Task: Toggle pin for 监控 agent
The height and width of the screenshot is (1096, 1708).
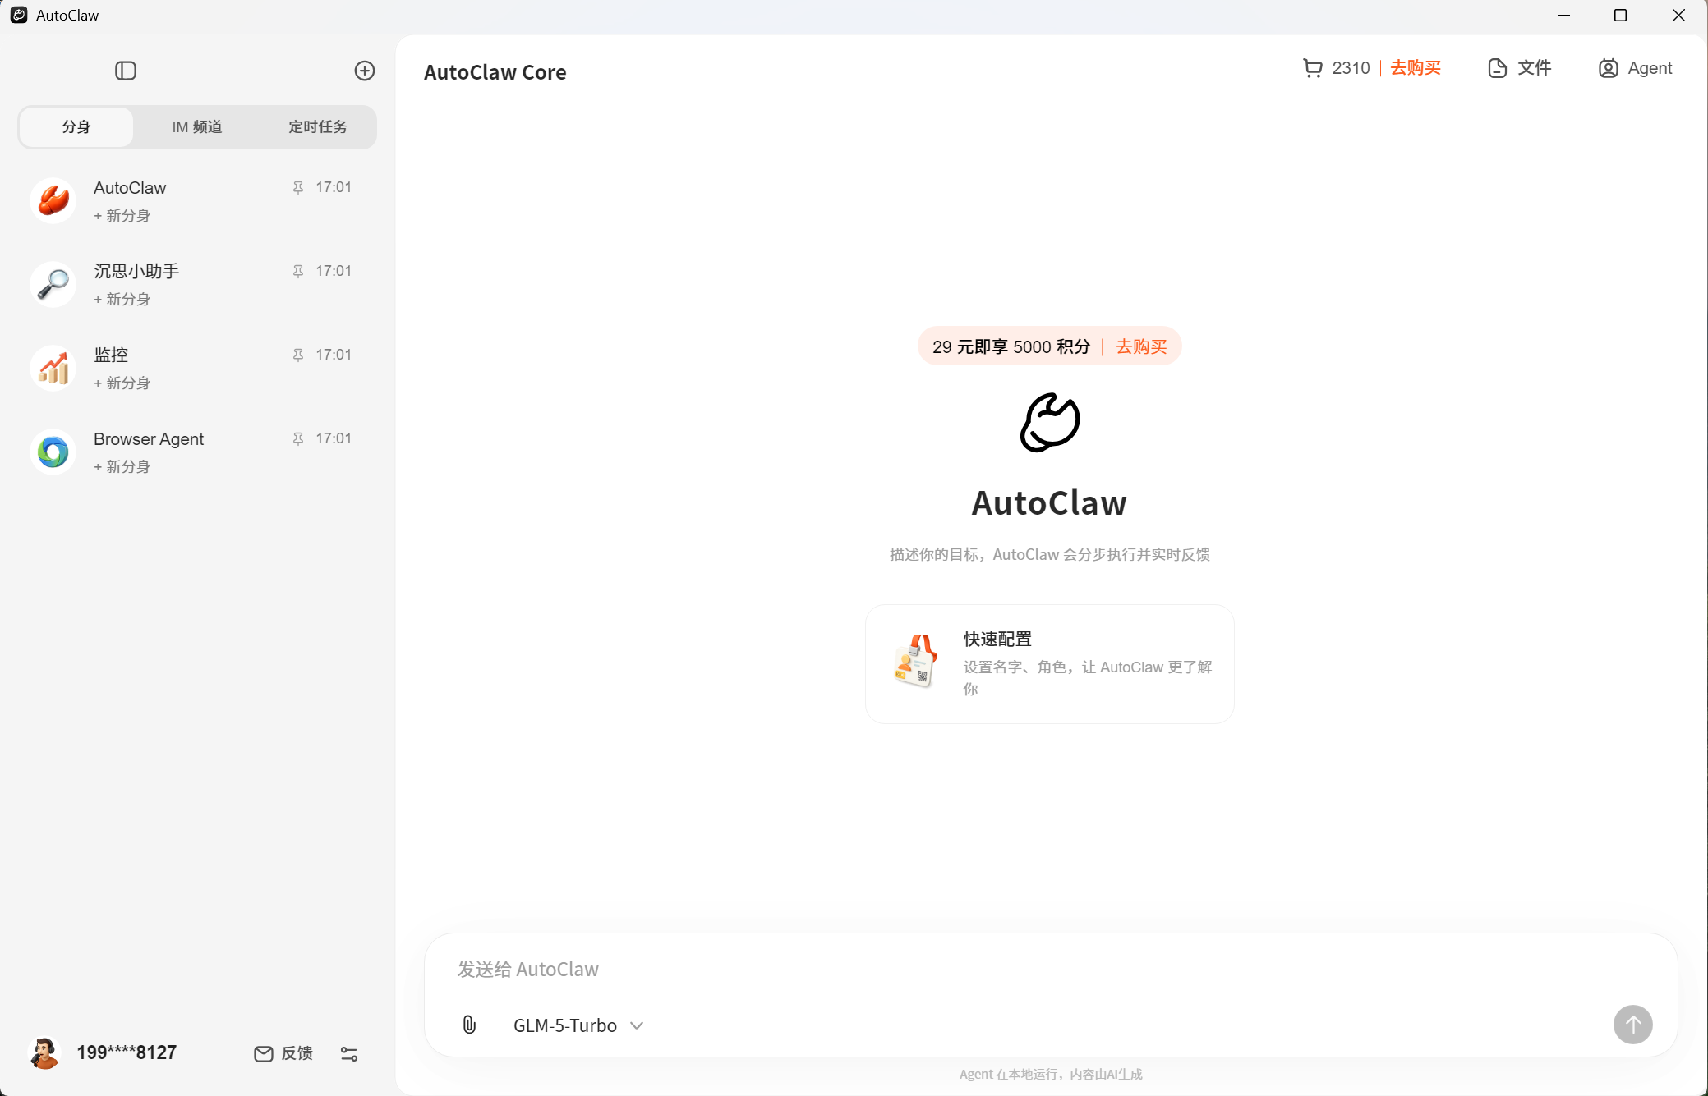Action: [x=298, y=355]
